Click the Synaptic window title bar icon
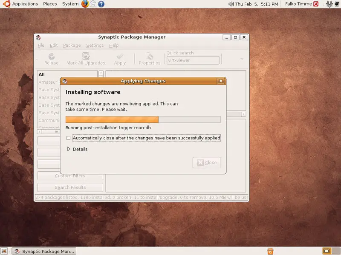Viewport: 341px width, 255px height. pos(38,37)
